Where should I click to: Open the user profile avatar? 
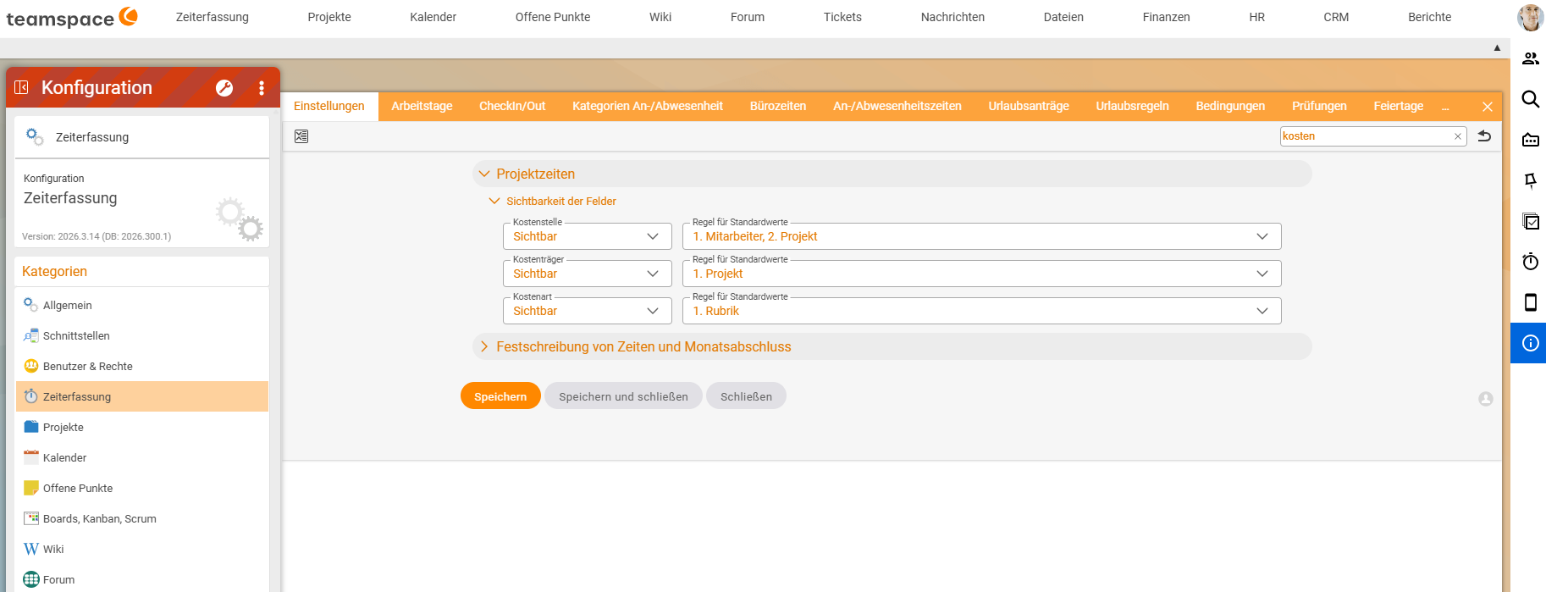tap(1530, 17)
